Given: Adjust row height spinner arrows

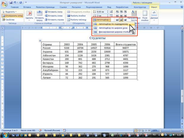Looking at the screenshot, I should pyautogui.click(x=108, y=12).
